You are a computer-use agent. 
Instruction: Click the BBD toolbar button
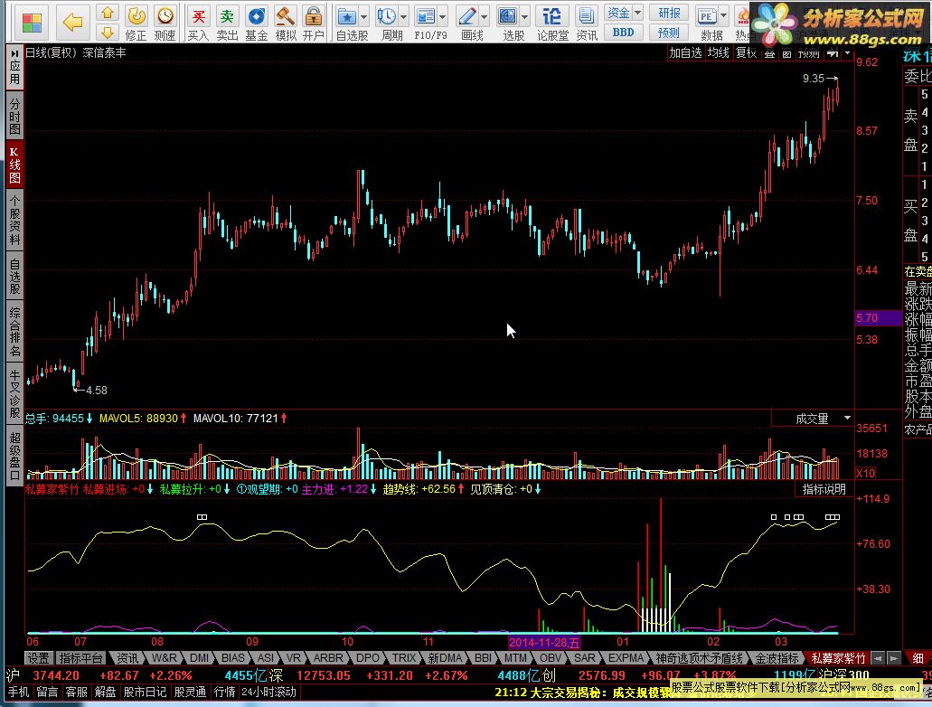624,33
